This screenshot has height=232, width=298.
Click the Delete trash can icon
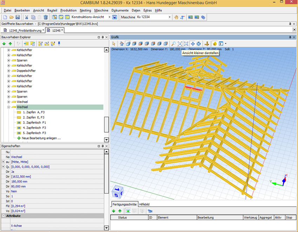[x=46, y=17]
